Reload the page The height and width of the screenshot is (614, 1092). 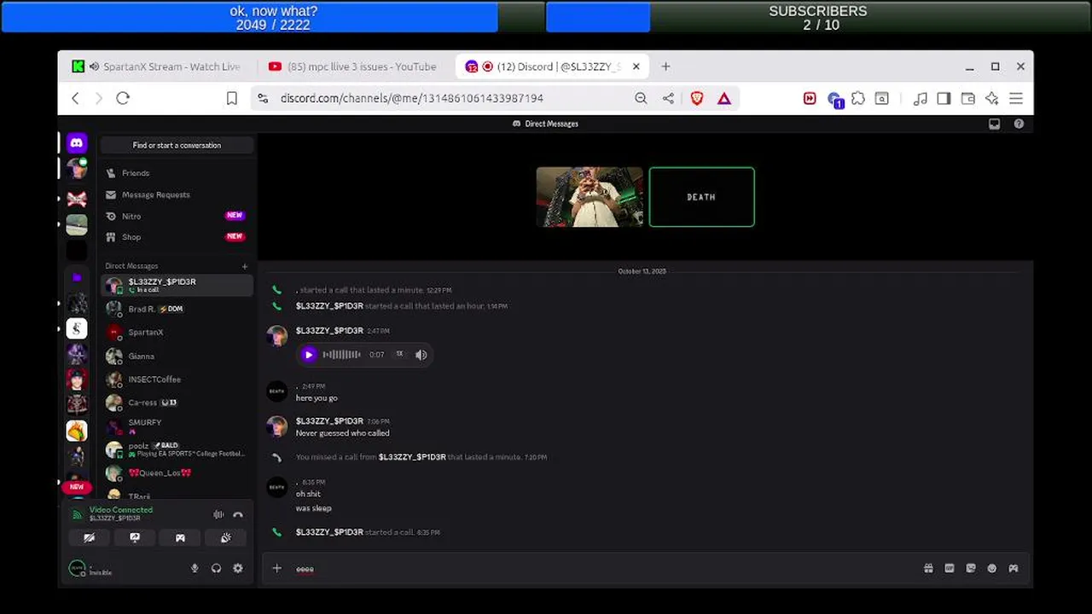point(123,98)
